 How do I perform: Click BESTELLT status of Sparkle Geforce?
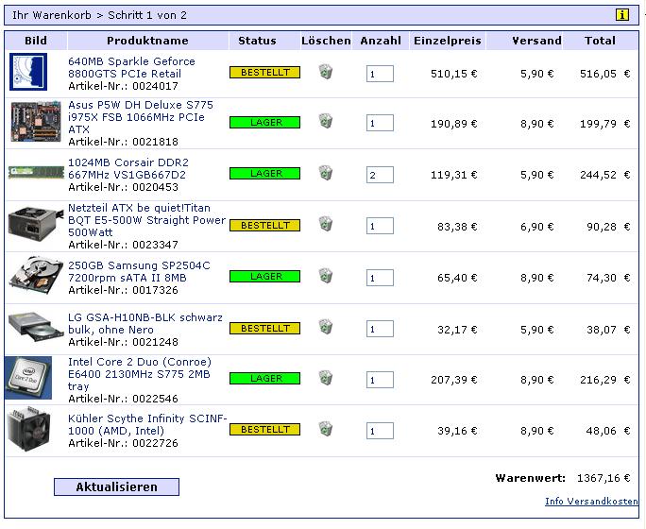[264, 73]
